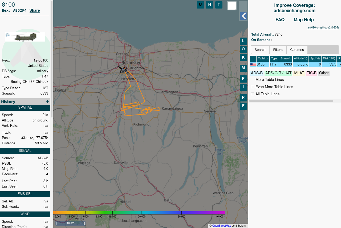Click the horizontal scrollbar under the aircraft table
Image resolution: width=341 pixels, height=228 pixels.
[291, 101]
